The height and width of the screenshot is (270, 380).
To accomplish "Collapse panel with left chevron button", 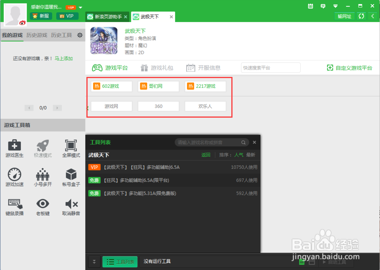I will [372, 16].
